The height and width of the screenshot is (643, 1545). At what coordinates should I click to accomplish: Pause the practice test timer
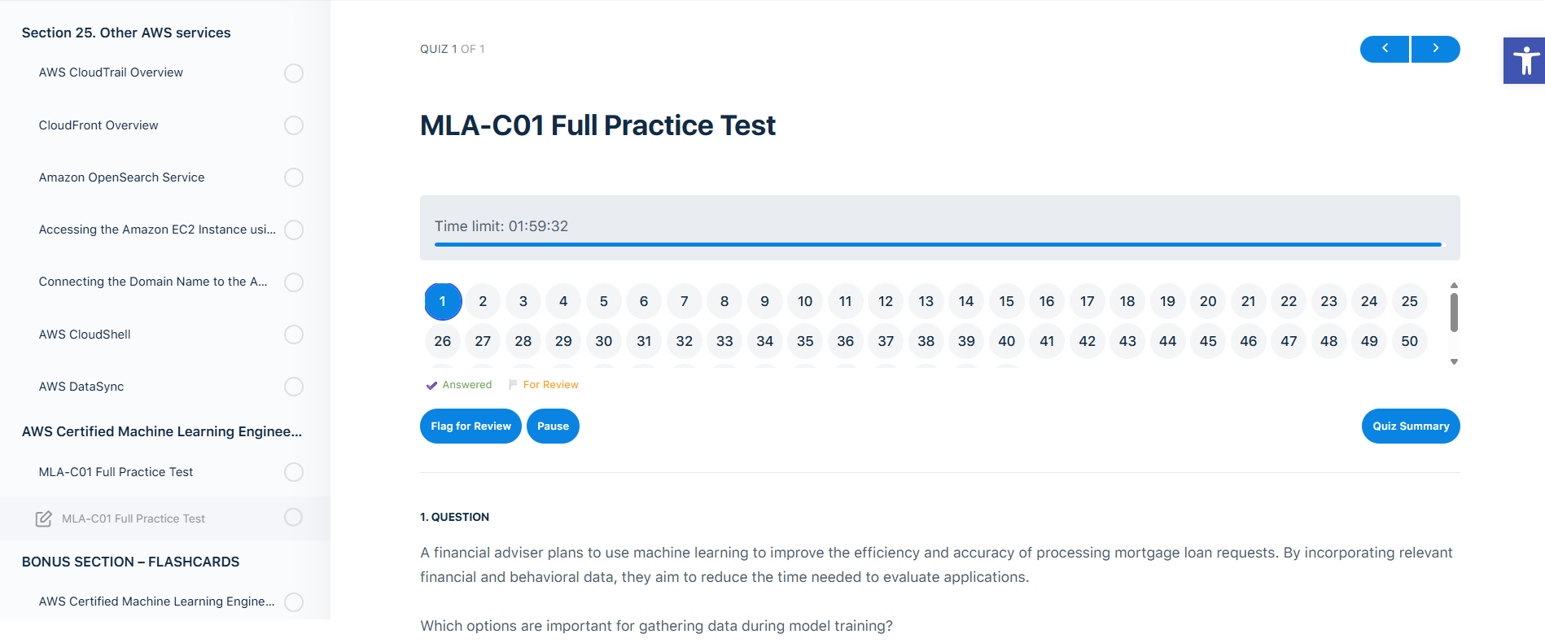pos(553,426)
